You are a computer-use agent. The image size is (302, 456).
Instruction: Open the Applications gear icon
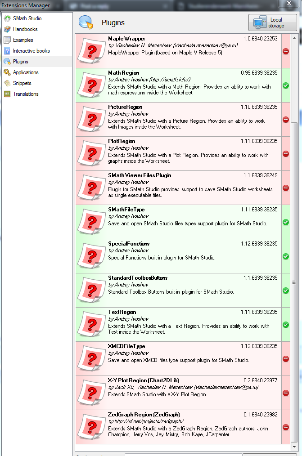7,72
